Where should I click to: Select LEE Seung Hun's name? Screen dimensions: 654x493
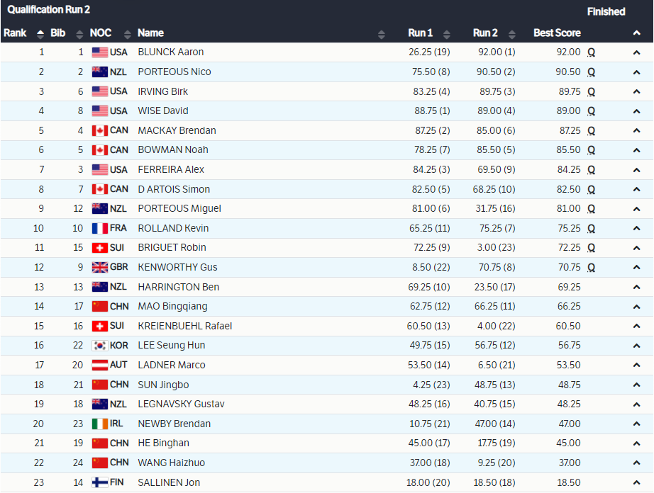pos(171,345)
